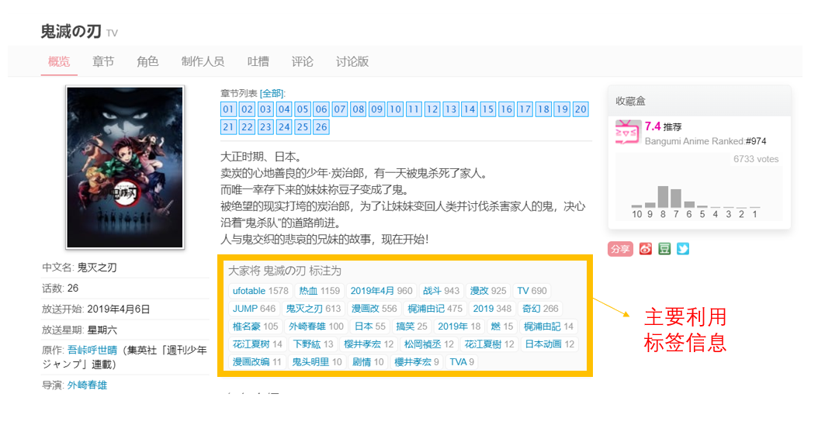Select episode 17

525,109
